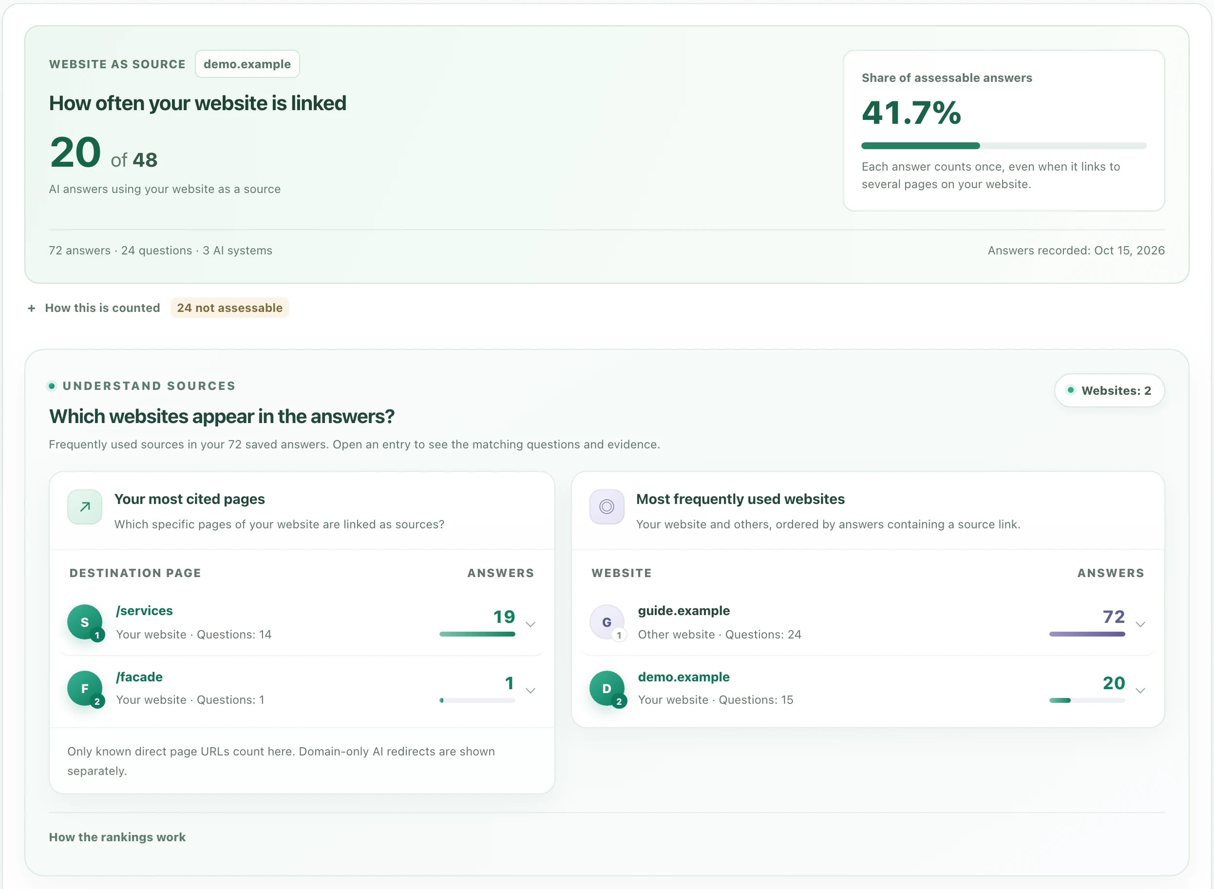Click the Which websites appear in the answers heading
The height and width of the screenshot is (889, 1214).
[222, 416]
